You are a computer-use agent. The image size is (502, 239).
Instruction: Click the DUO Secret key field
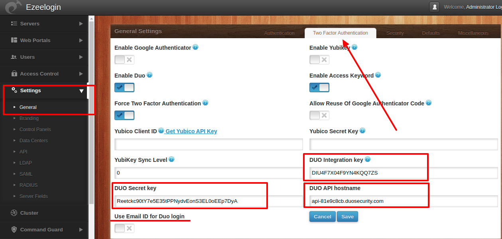209,201
